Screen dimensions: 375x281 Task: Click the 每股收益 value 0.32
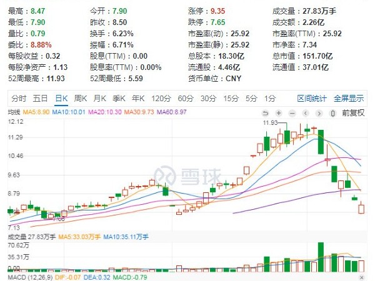pyautogui.click(x=53, y=56)
